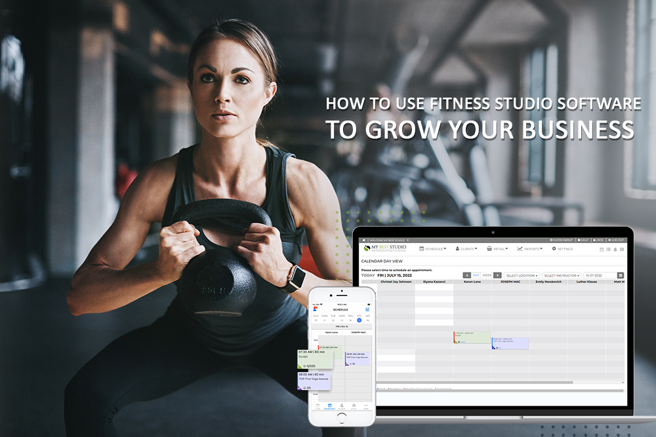Open the Clients tab in phone bottom bar
656x437 pixels.
coord(342,406)
